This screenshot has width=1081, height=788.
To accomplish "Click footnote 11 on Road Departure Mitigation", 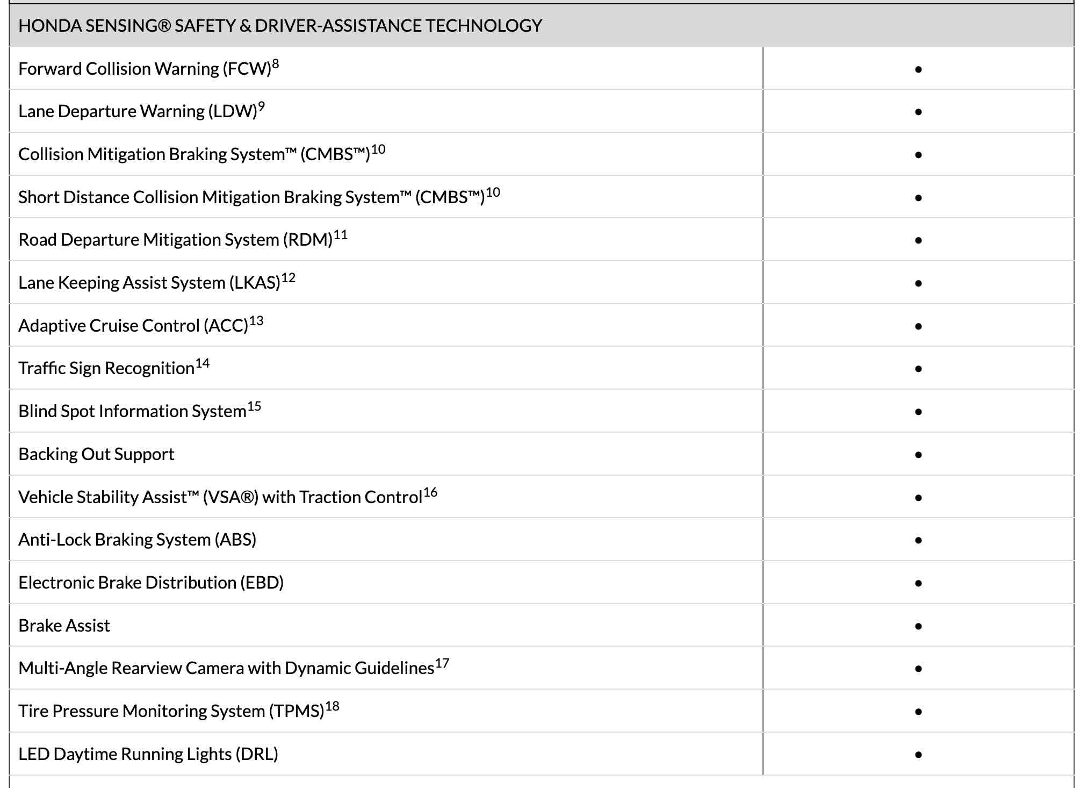I will point(341,235).
